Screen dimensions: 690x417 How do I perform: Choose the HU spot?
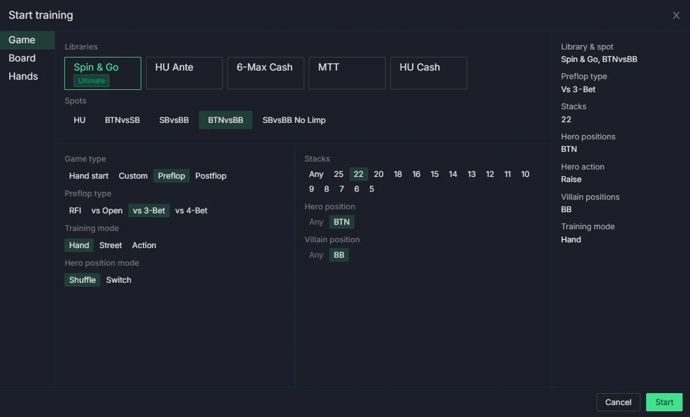80,120
